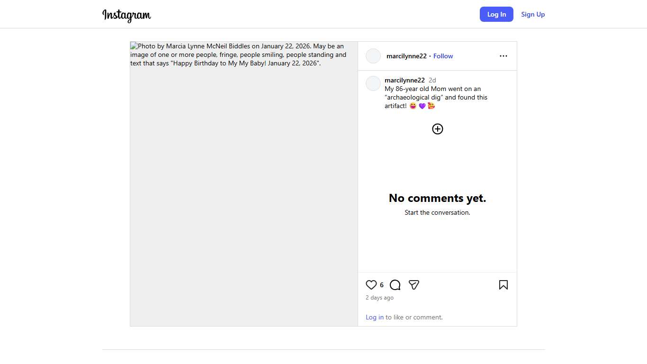Like the post with the heart icon

click(x=371, y=285)
